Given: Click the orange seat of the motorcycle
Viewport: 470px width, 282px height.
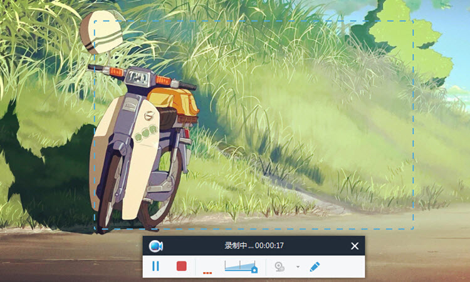Looking at the screenshot, I should [x=173, y=99].
